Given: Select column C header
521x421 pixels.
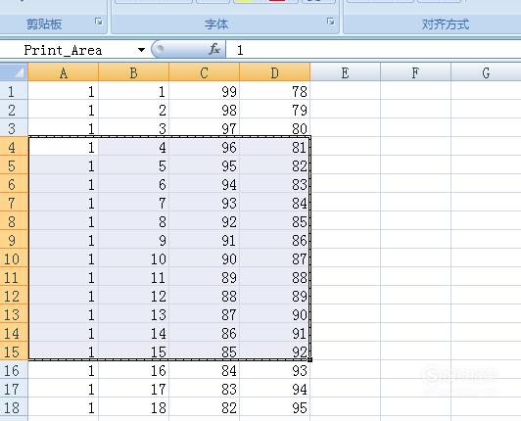Looking at the screenshot, I should 204,72.
